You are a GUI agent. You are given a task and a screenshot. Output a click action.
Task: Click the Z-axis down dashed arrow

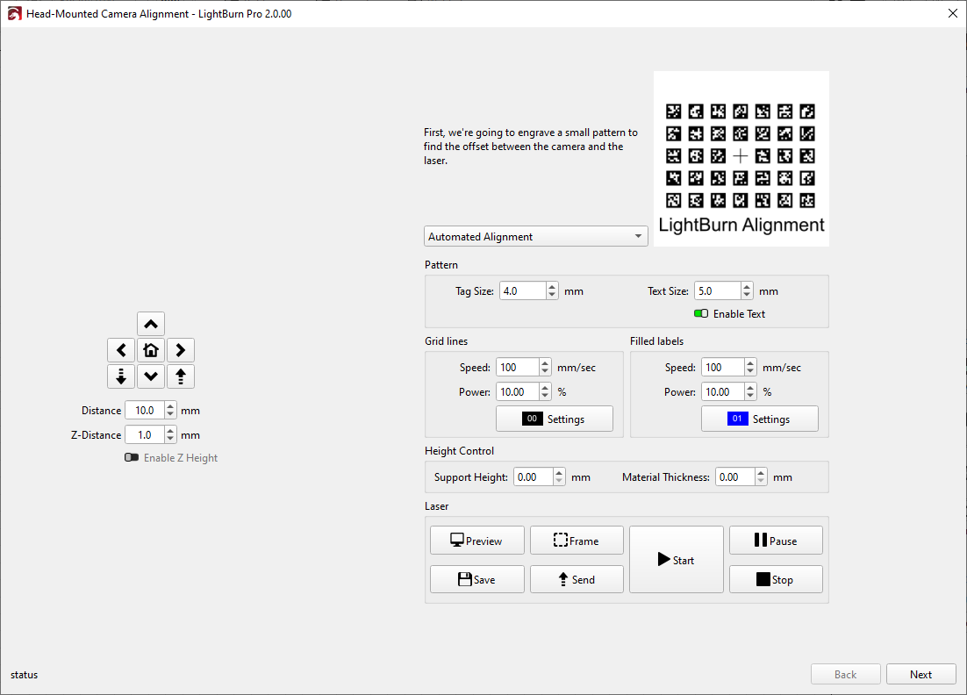121,376
